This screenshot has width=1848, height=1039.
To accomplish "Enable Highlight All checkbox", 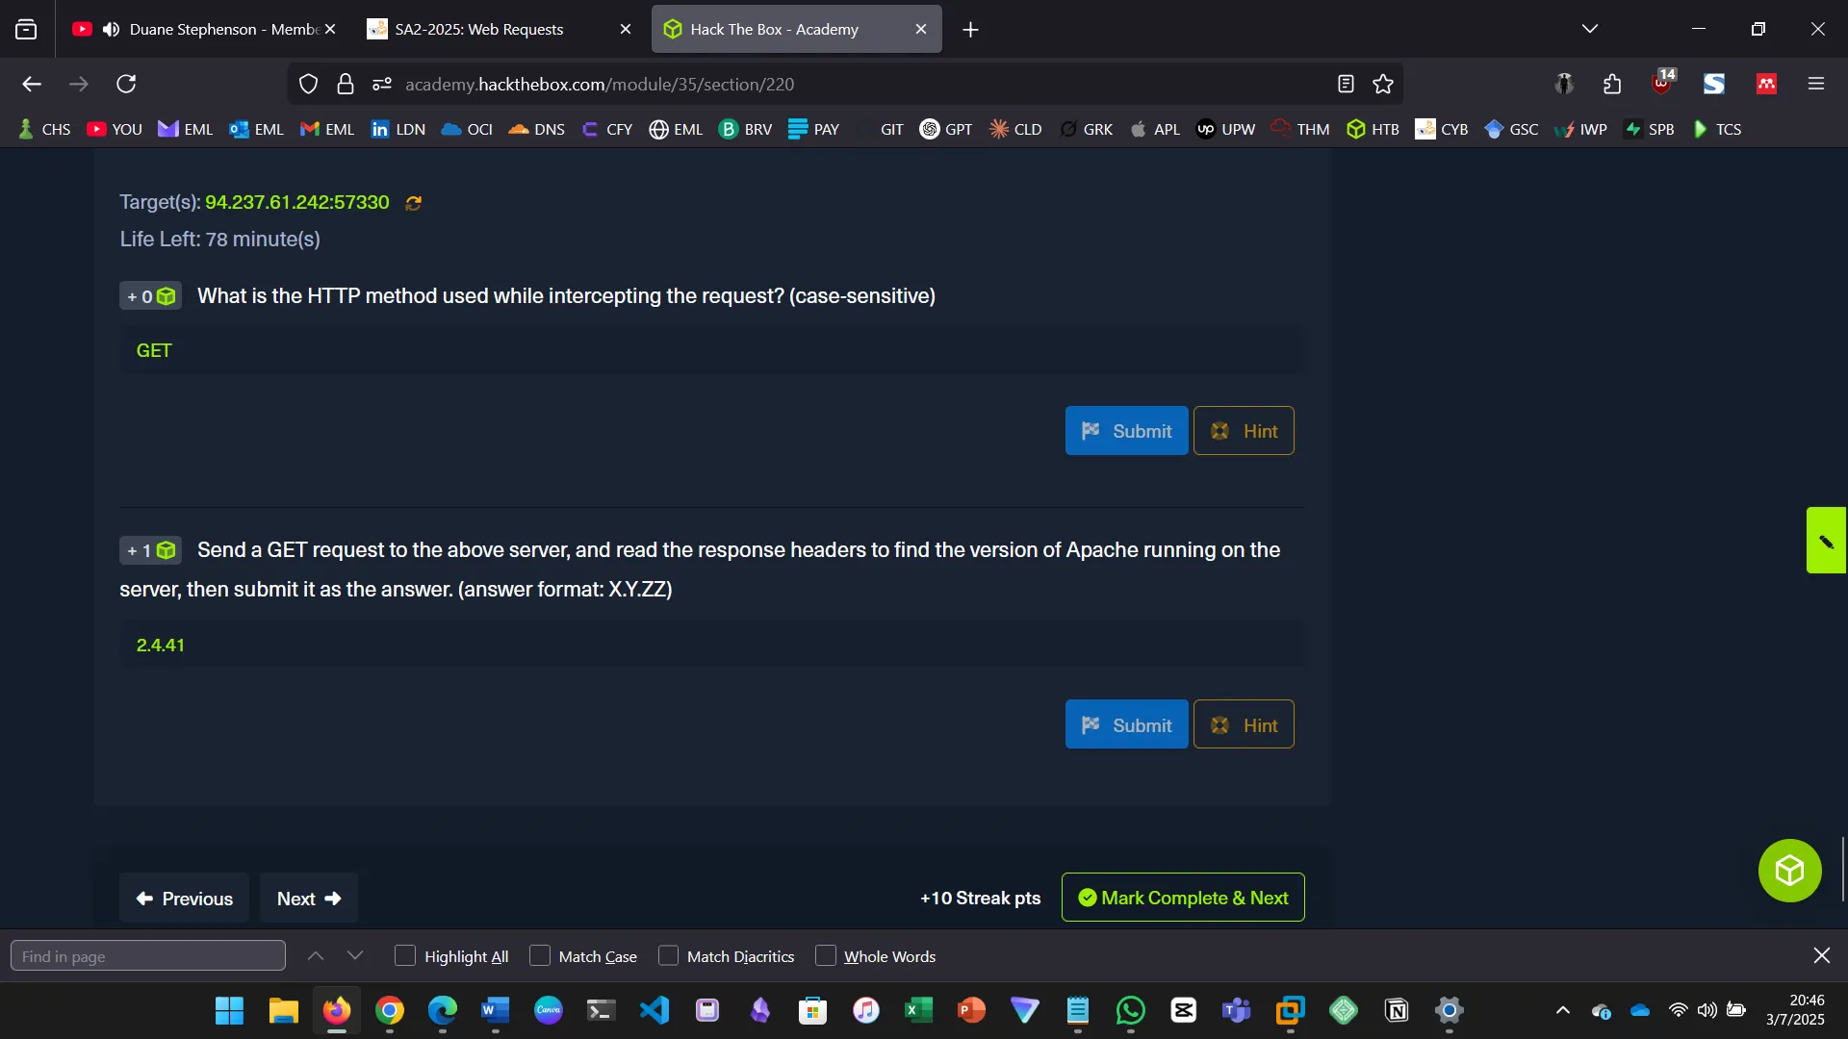I will pyautogui.click(x=405, y=956).
